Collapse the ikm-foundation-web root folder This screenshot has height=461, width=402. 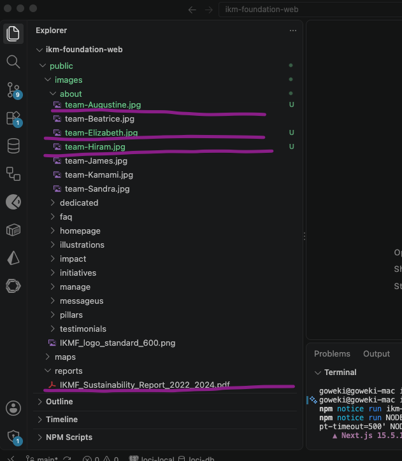[39, 50]
